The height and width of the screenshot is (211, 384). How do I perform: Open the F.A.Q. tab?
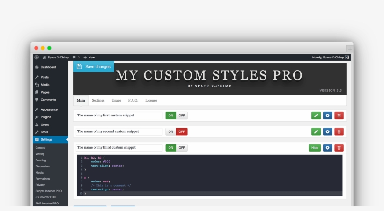point(133,100)
